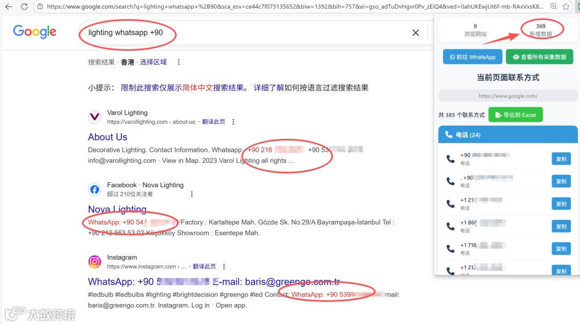Image resolution: width=580 pixels, height=325 pixels.
Task: Copy the first +1 21 phone number
Action: point(561,204)
